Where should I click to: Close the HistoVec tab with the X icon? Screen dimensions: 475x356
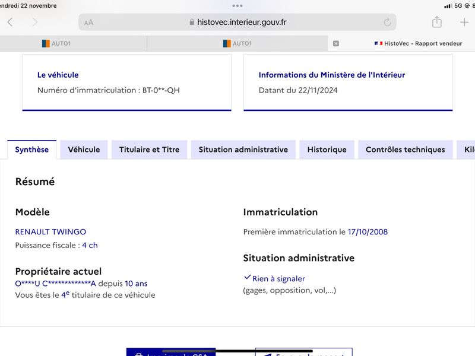(336, 43)
